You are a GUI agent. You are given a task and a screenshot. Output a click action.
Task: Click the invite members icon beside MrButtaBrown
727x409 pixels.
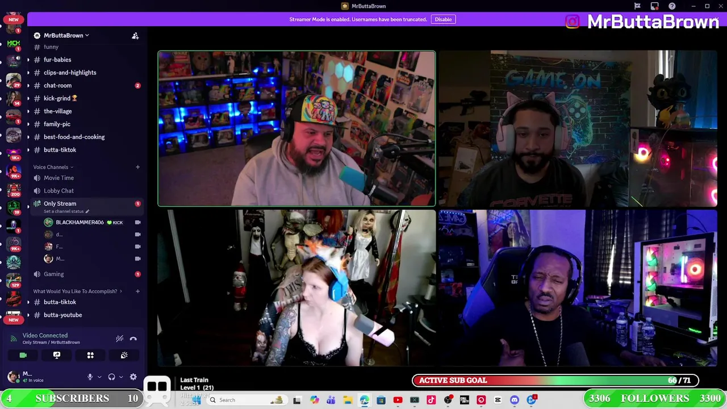tap(135, 36)
